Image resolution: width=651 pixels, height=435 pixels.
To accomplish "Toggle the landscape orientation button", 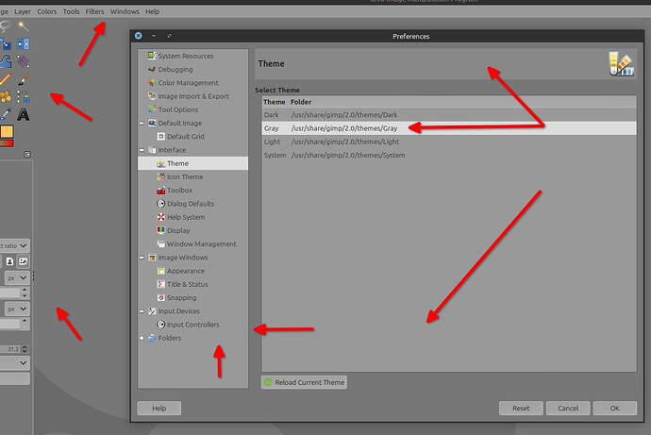I will 24,261.
